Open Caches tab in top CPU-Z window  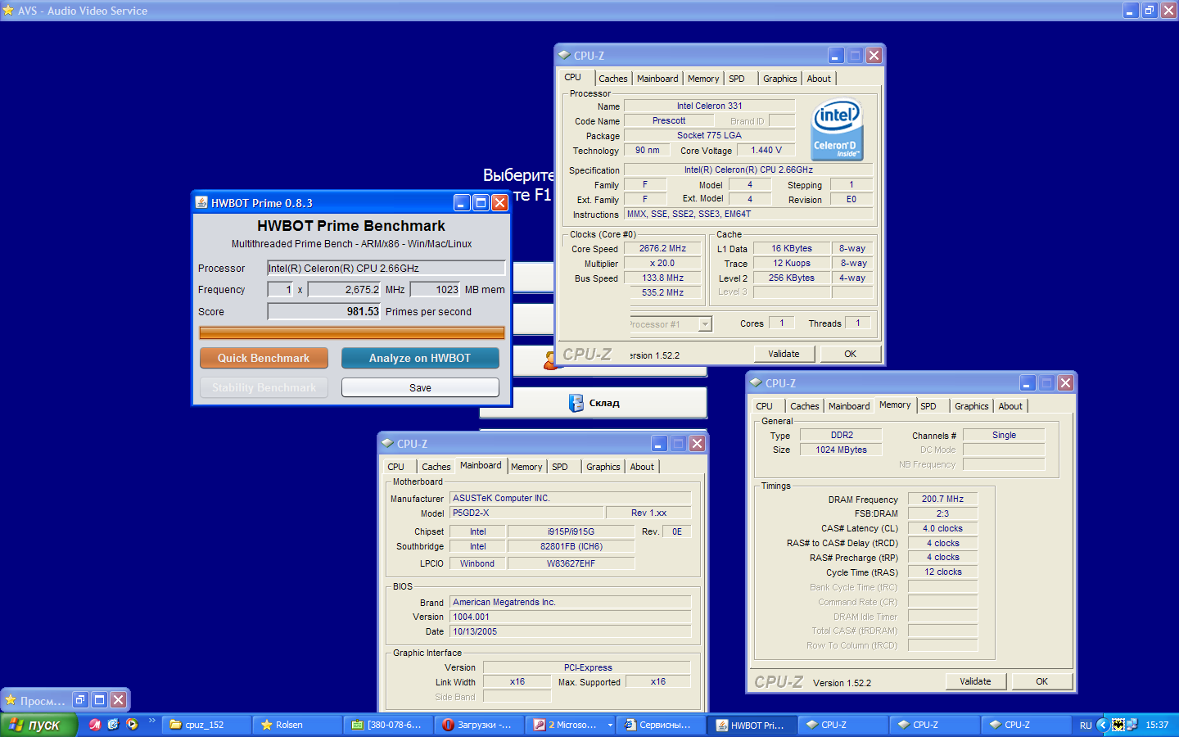pyautogui.click(x=613, y=79)
